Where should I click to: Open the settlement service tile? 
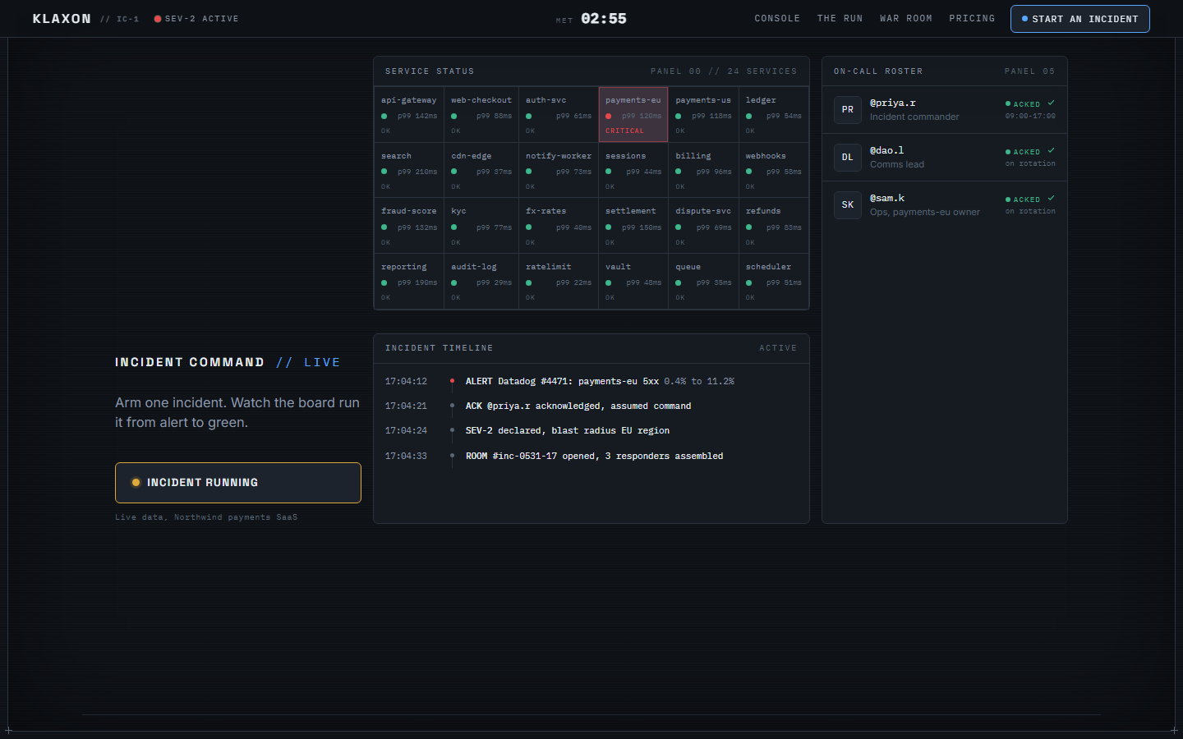[x=633, y=226]
